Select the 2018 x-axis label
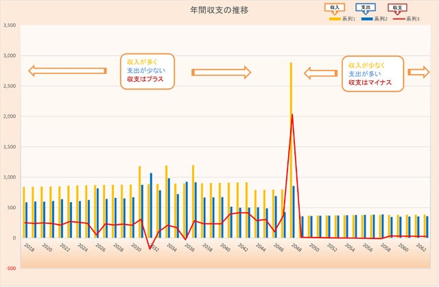Image resolution: width=439 pixels, height=287 pixels. (x=29, y=247)
